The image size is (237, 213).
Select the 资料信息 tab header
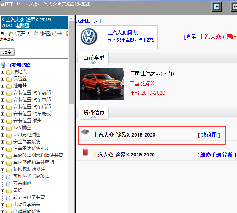pos(94,113)
